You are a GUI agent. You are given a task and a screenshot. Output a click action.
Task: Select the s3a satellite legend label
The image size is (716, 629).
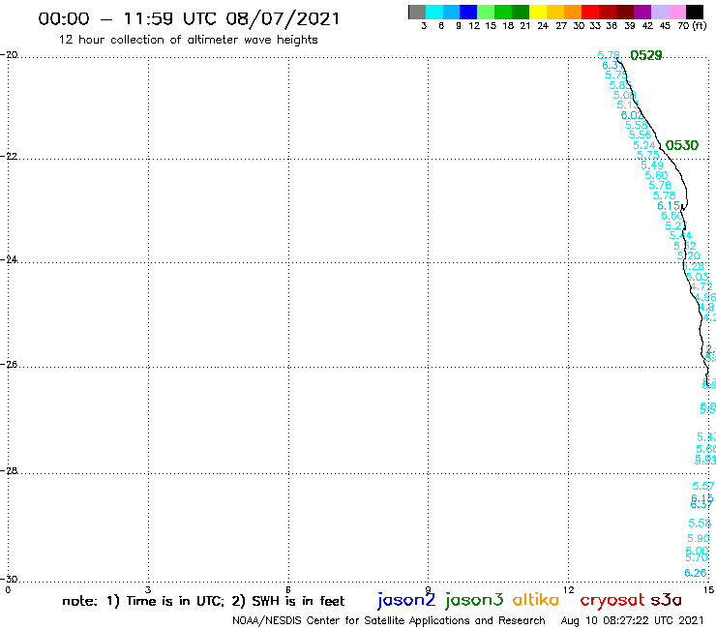pyautogui.click(x=666, y=600)
